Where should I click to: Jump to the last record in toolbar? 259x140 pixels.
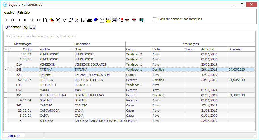39,20
